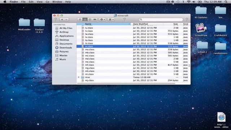231x130 pixels.
Task: Sort by Kind column header
Action: (x=185, y=24)
